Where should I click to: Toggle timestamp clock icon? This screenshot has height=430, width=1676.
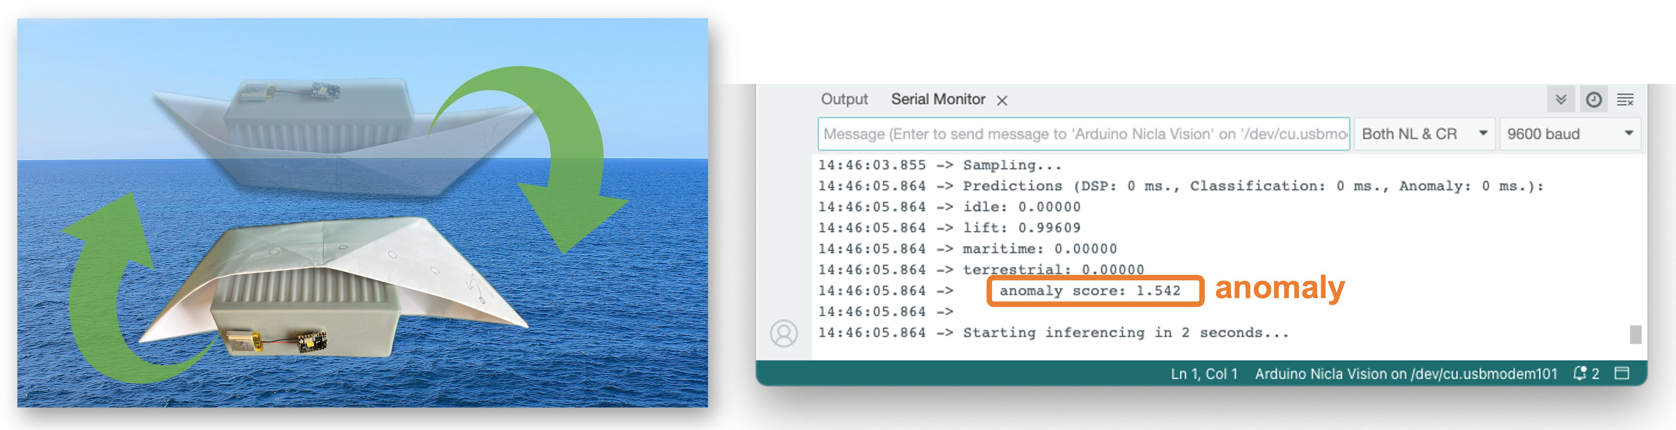pos(1593,99)
